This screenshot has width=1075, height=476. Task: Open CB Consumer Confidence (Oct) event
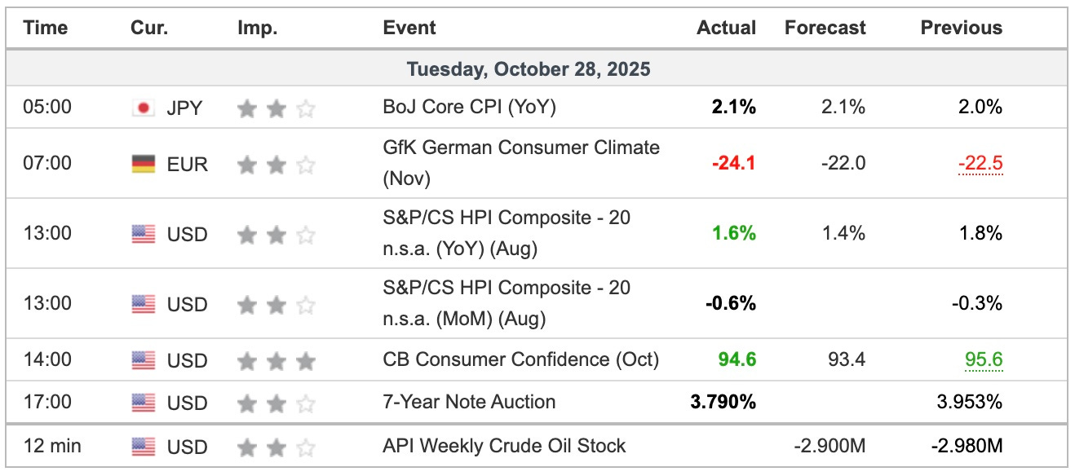point(520,359)
